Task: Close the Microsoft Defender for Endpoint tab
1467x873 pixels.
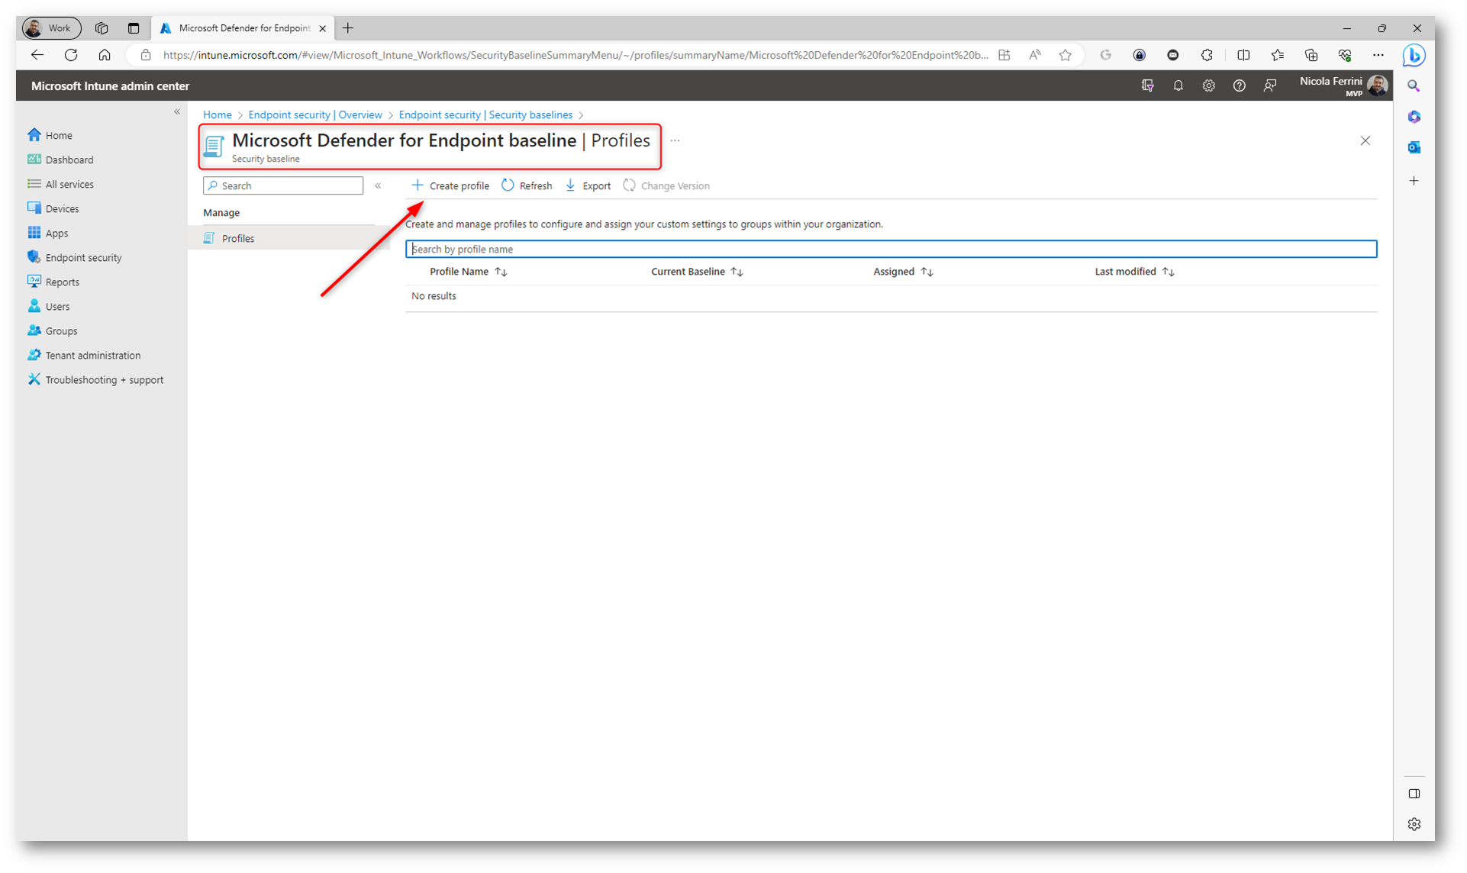Action: click(x=322, y=28)
